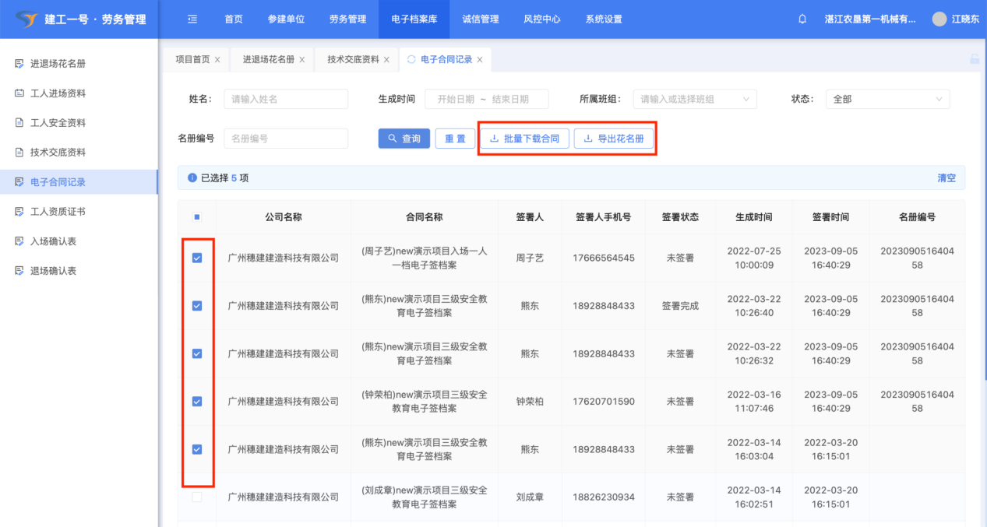987x527 pixels.
Task: Click the sidebar collapse menu icon
Action: click(x=192, y=19)
